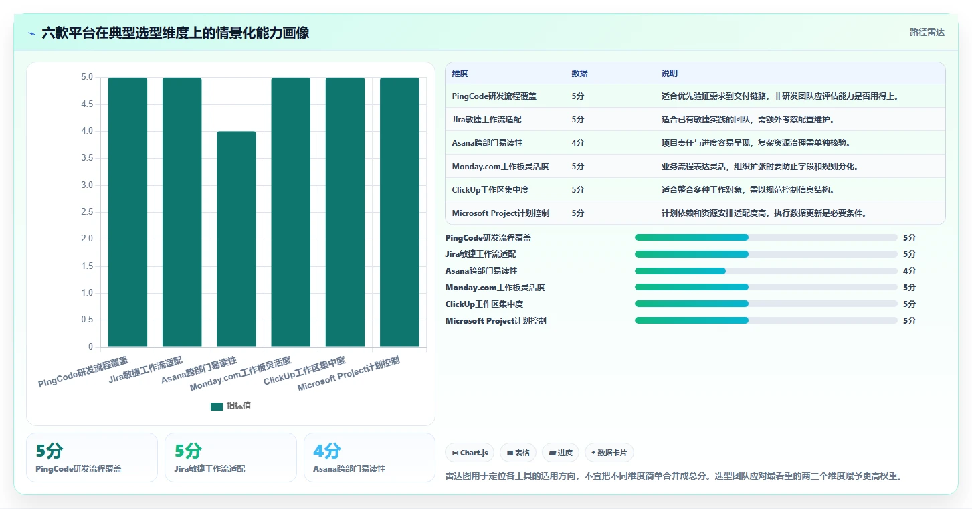The height and width of the screenshot is (509, 972).
Task: Click the 5.0 y-axis label
Action: [x=87, y=77]
